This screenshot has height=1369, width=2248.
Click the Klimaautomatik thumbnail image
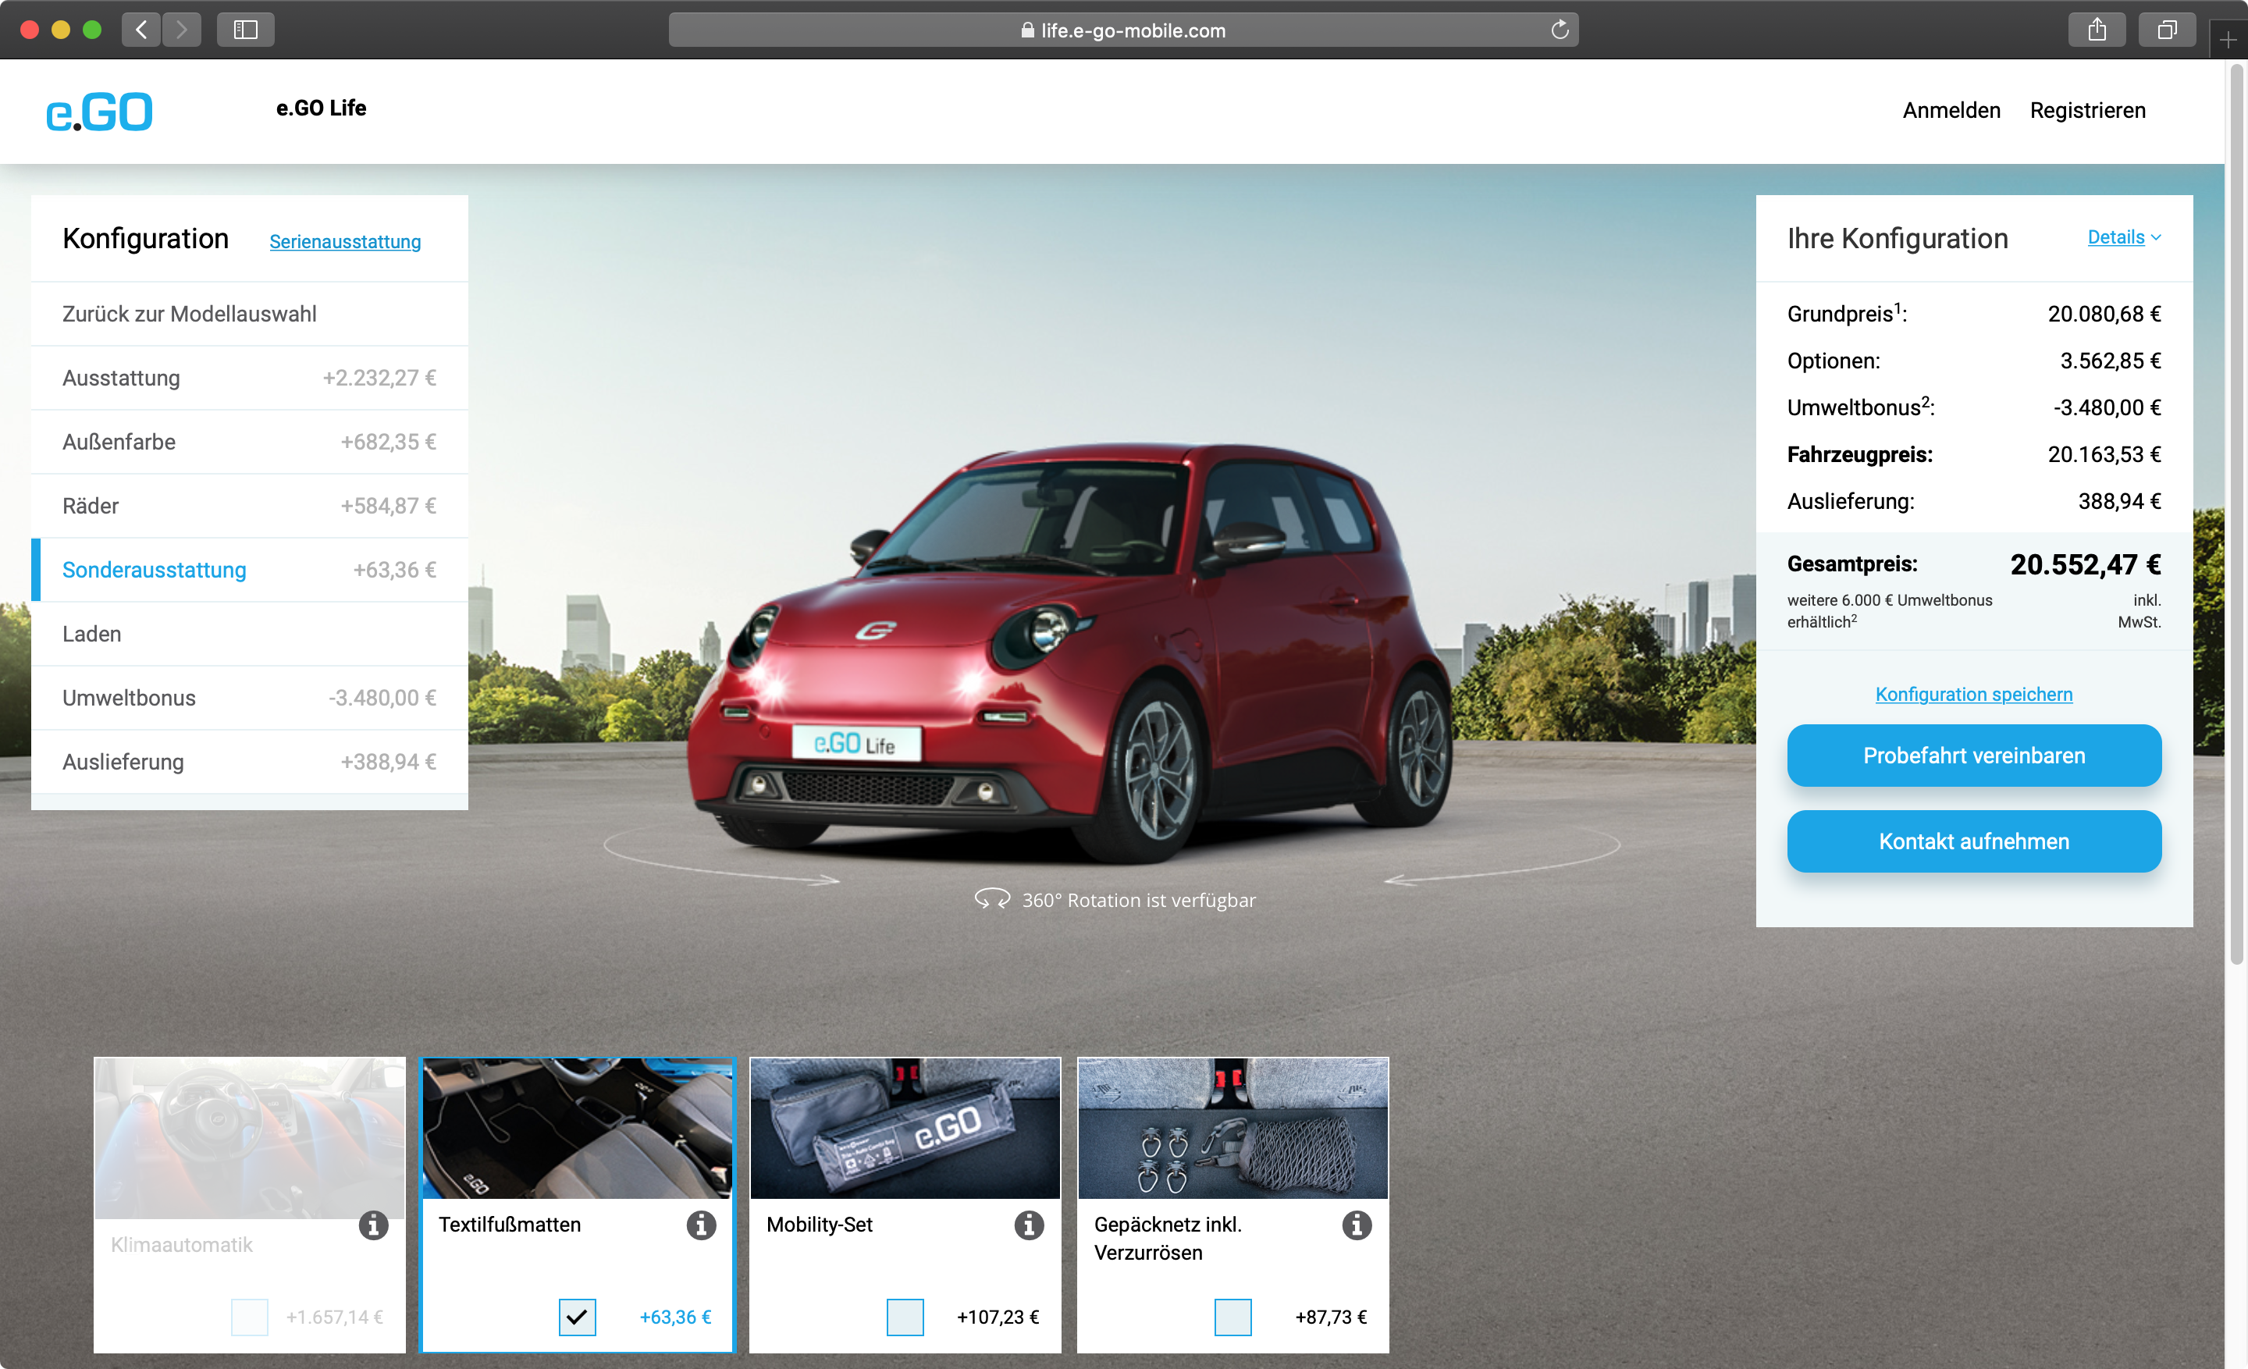(249, 1137)
